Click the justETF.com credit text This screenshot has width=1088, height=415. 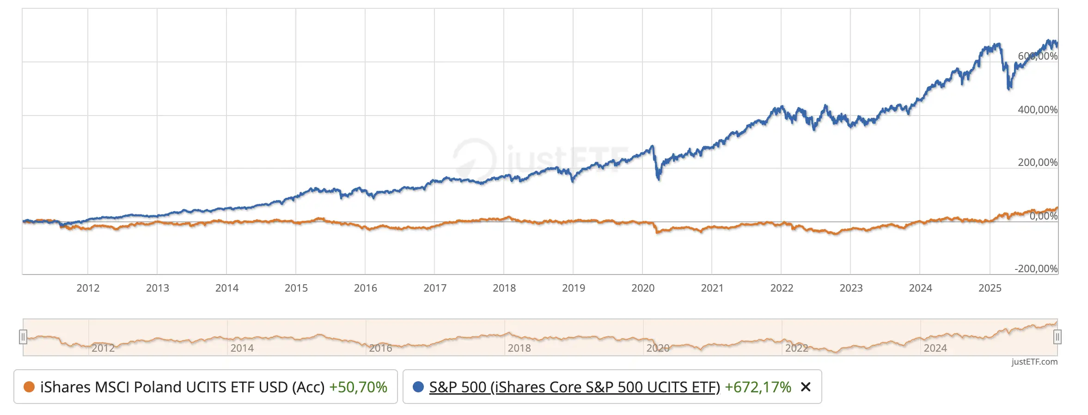(1034, 361)
